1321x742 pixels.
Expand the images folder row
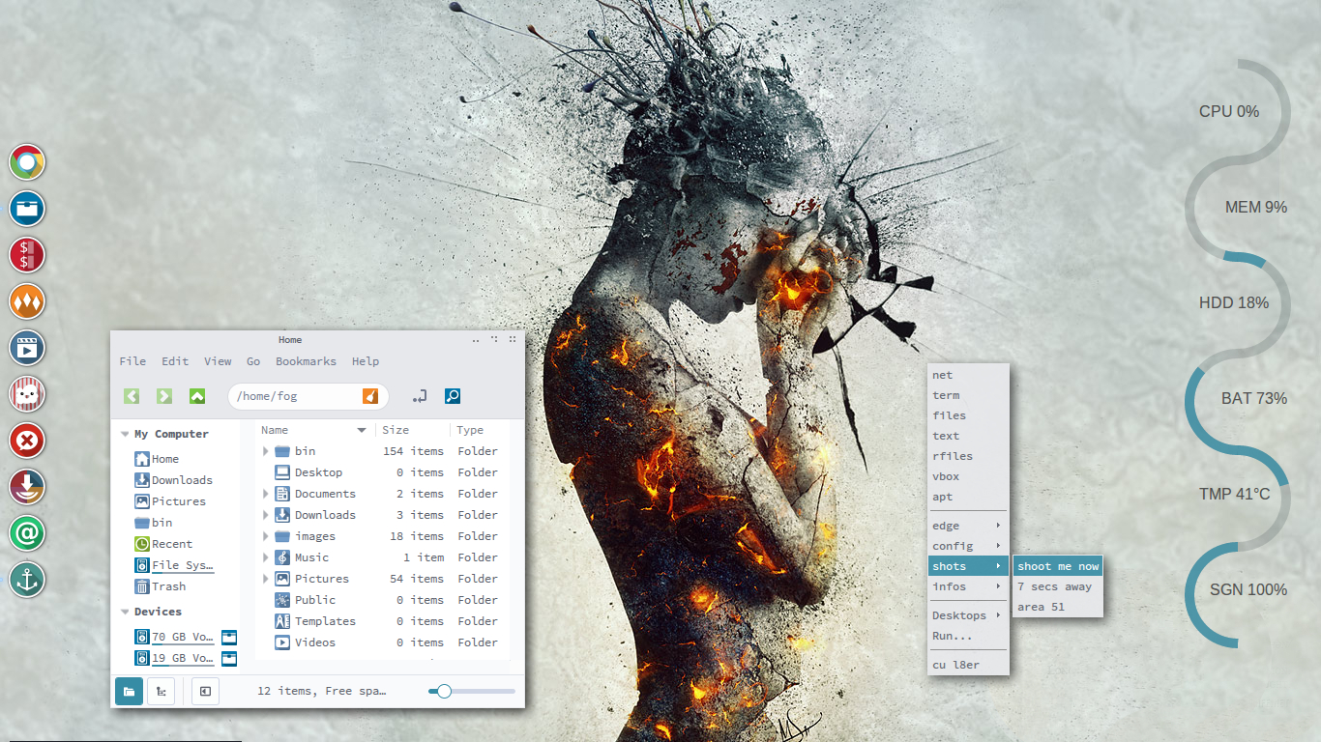(x=266, y=536)
